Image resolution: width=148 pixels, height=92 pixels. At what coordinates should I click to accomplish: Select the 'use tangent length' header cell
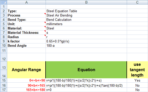tap(138, 70)
